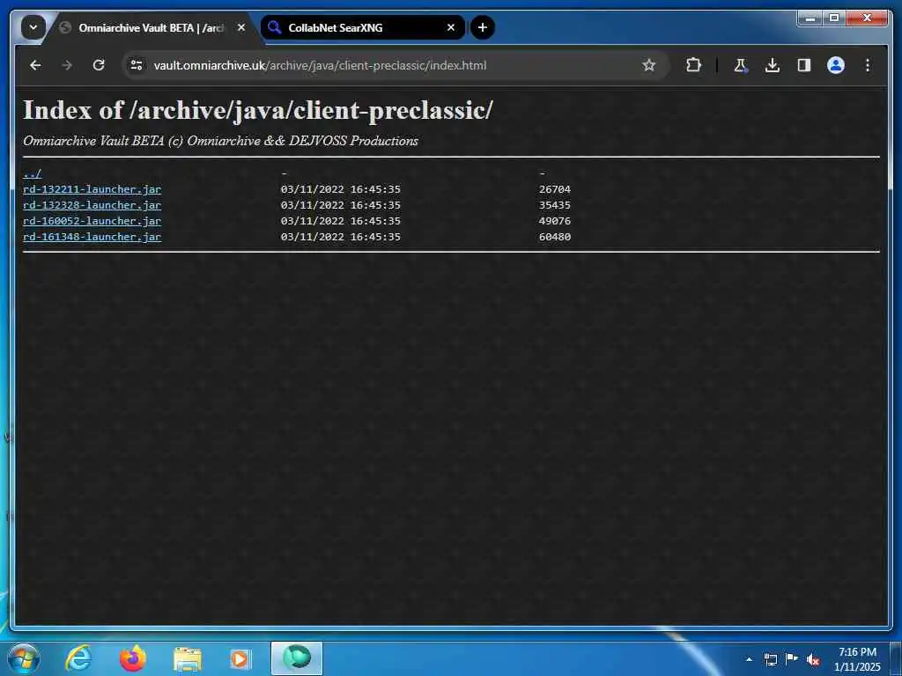Open the parent directory ../ link
This screenshot has height=676, width=902.
coord(33,173)
